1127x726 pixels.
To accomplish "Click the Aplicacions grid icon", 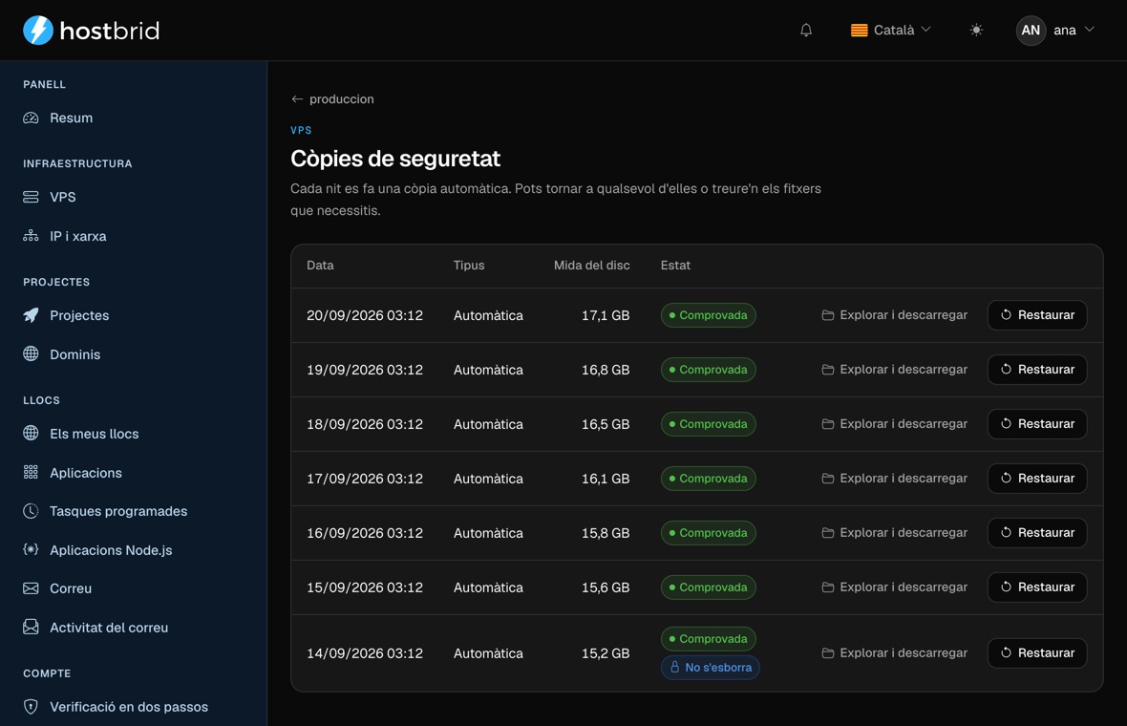I will [31, 472].
